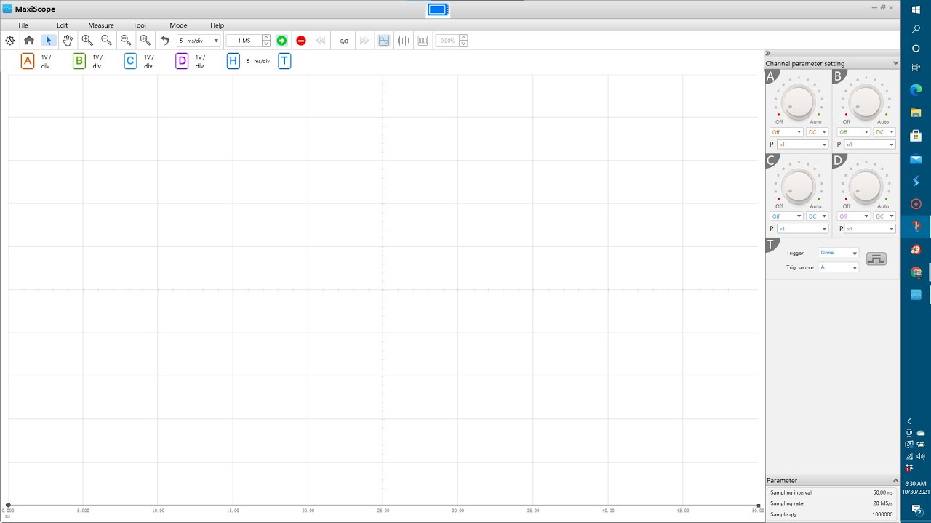Screen dimensions: 931x523
Task: Collapse the right panel with double chevron
Action: pyautogui.click(x=768, y=54)
